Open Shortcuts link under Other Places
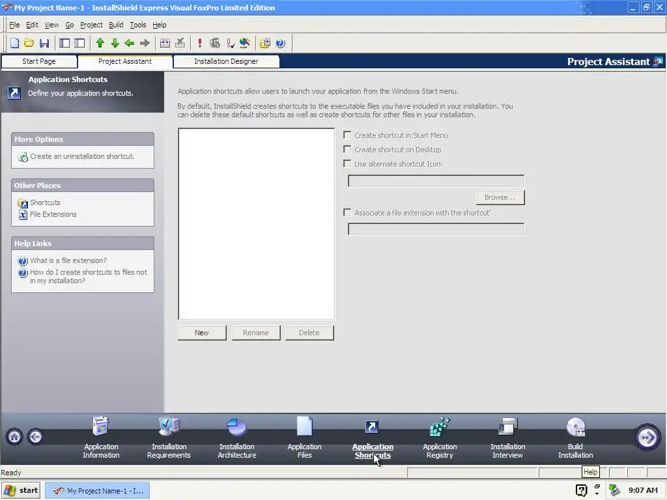This screenshot has height=500, width=667. pyautogui.click(x=45, y=202)
